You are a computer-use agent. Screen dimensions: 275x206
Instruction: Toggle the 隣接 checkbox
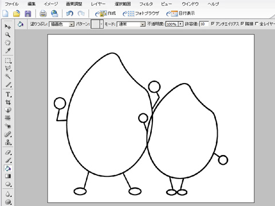[x=242, y=23]
